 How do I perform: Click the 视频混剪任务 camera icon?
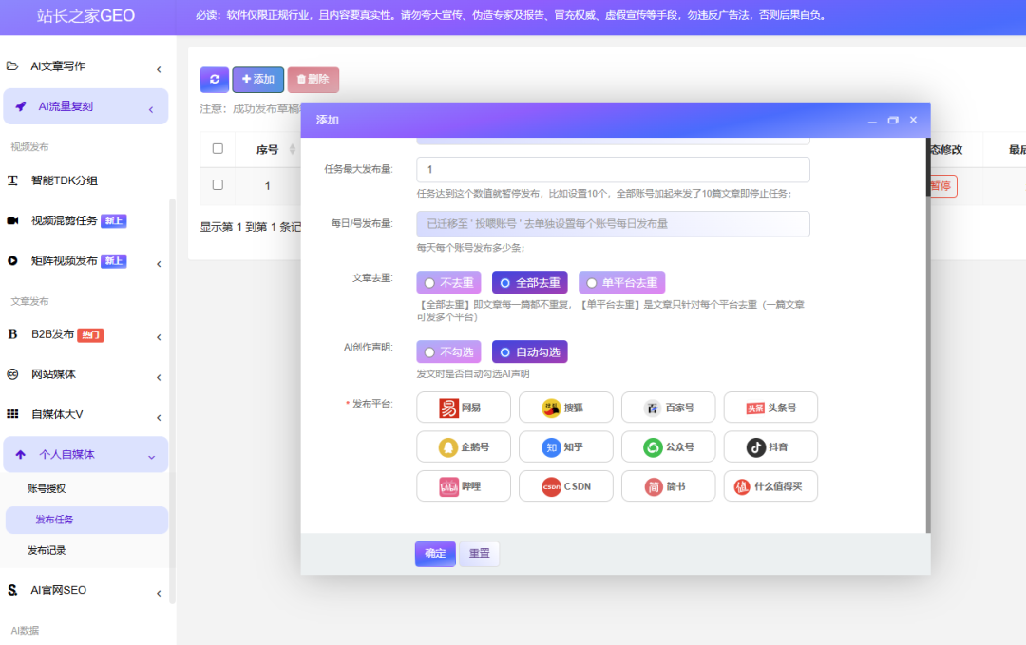coord(12,220)
